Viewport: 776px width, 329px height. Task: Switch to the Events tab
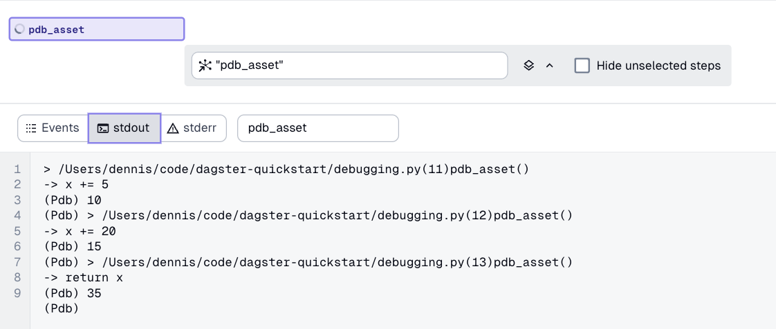tap(53, 128)
